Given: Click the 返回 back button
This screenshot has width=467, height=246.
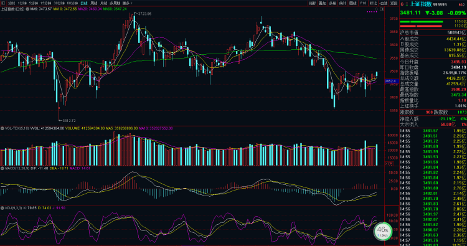Looking at the screenshot, I should (394, 3).
